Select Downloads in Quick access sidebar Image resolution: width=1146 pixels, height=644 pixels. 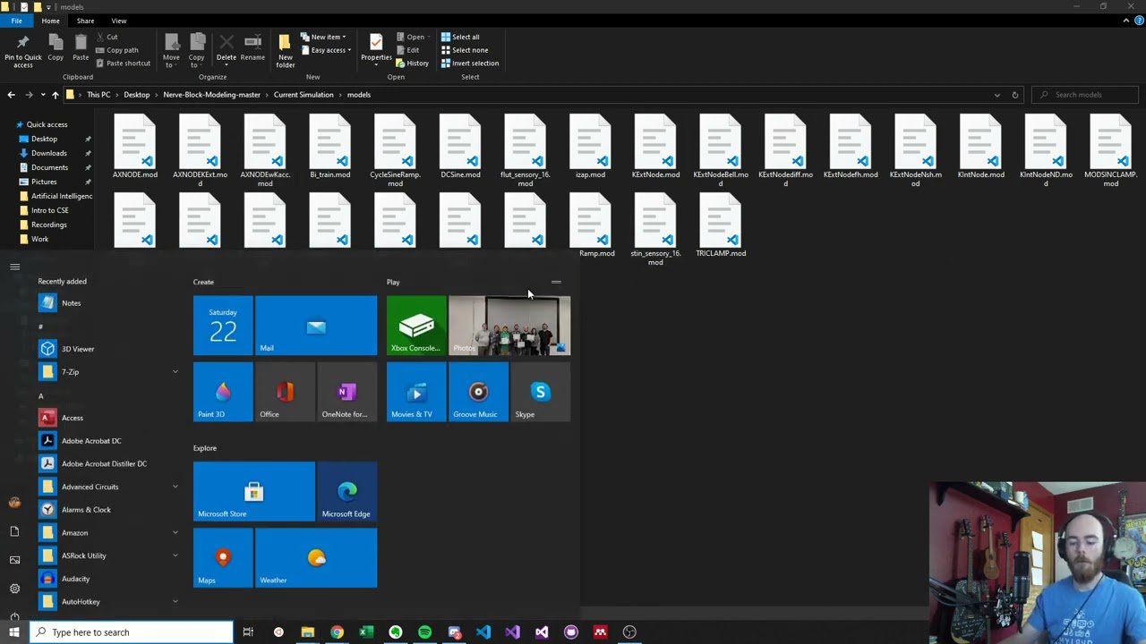[x=48, y=153]
